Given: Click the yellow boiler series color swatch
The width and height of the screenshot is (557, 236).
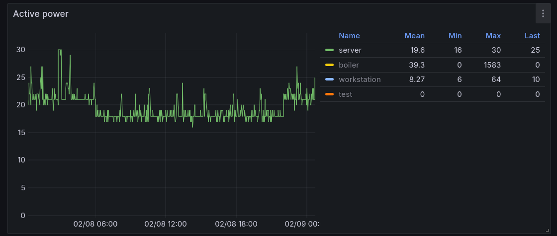Looking at the screenshot, I should pyautogui.click(x=329, y=65).
